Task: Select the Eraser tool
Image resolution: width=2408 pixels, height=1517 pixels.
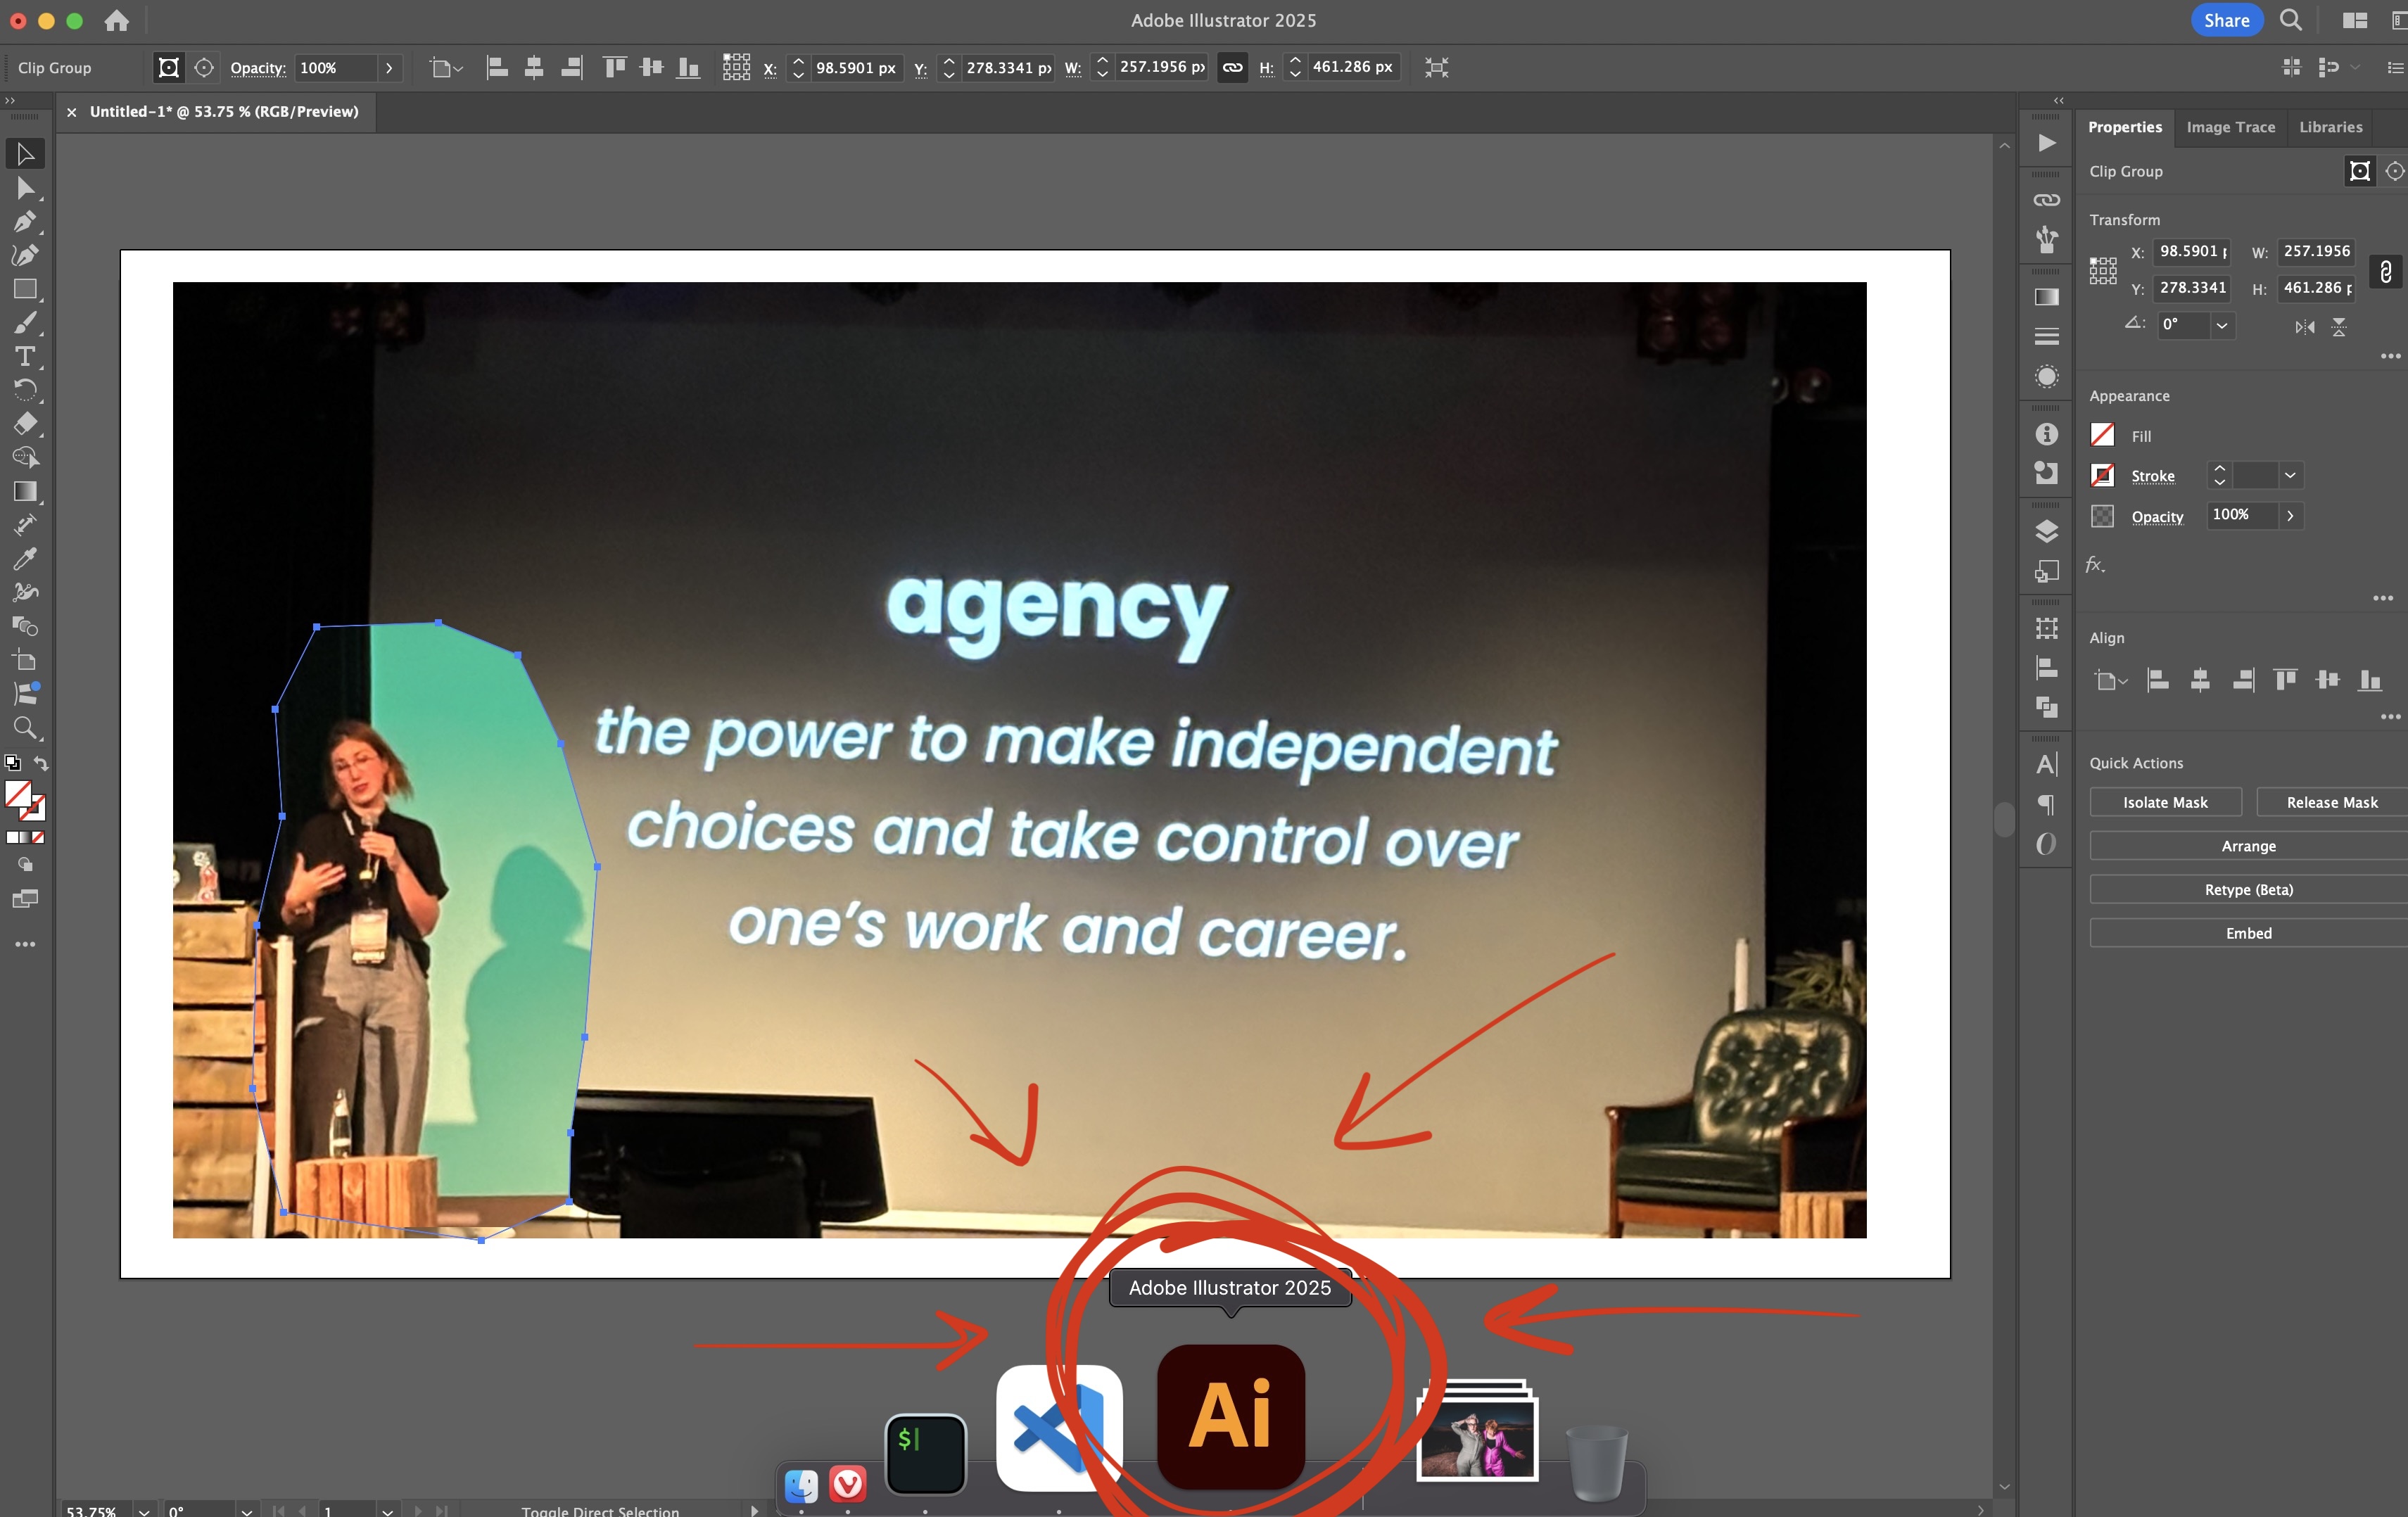Action: click(25, 424)
